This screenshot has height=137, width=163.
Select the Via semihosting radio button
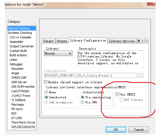pos(83,97)
